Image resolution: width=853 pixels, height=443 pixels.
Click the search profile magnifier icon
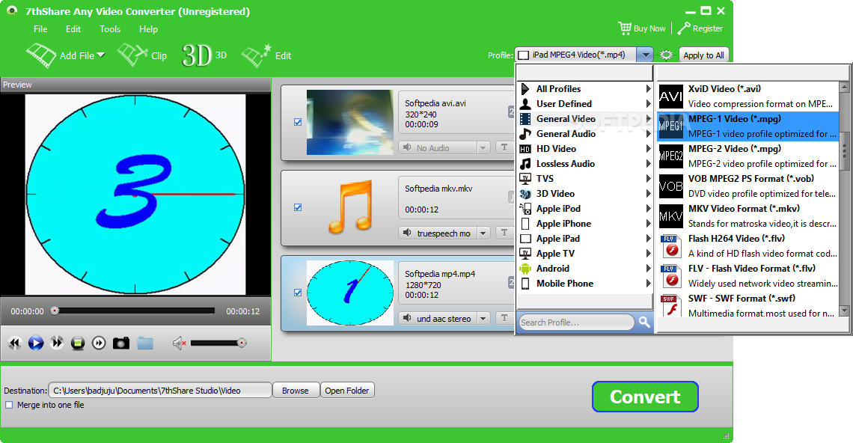coord(645,323)
